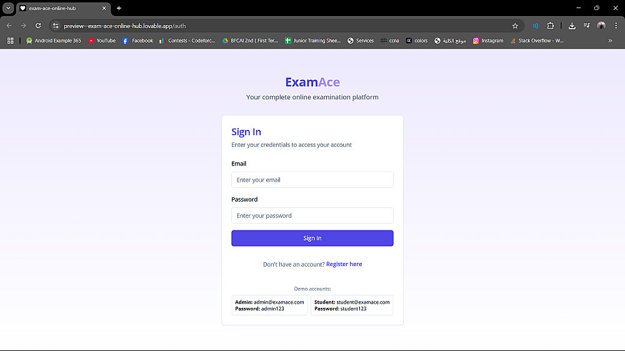Click the Student demo account box
This screenshot has height=351, width=625.
click(351, 305)
